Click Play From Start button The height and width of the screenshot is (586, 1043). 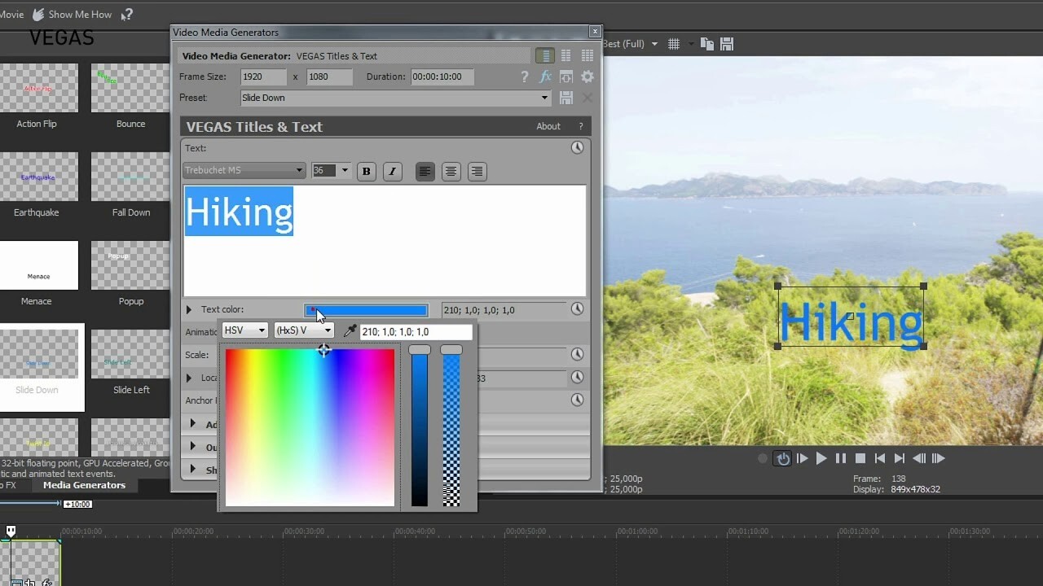point(803,458)
